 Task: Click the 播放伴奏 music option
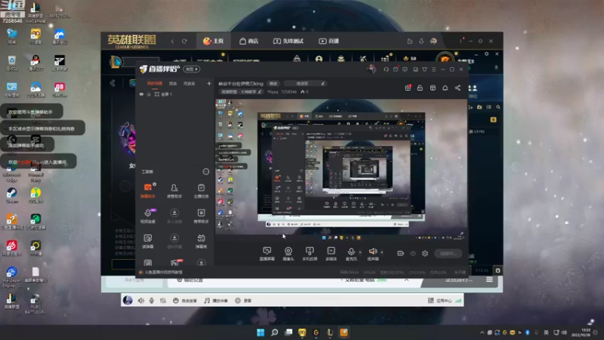point(216,301)
